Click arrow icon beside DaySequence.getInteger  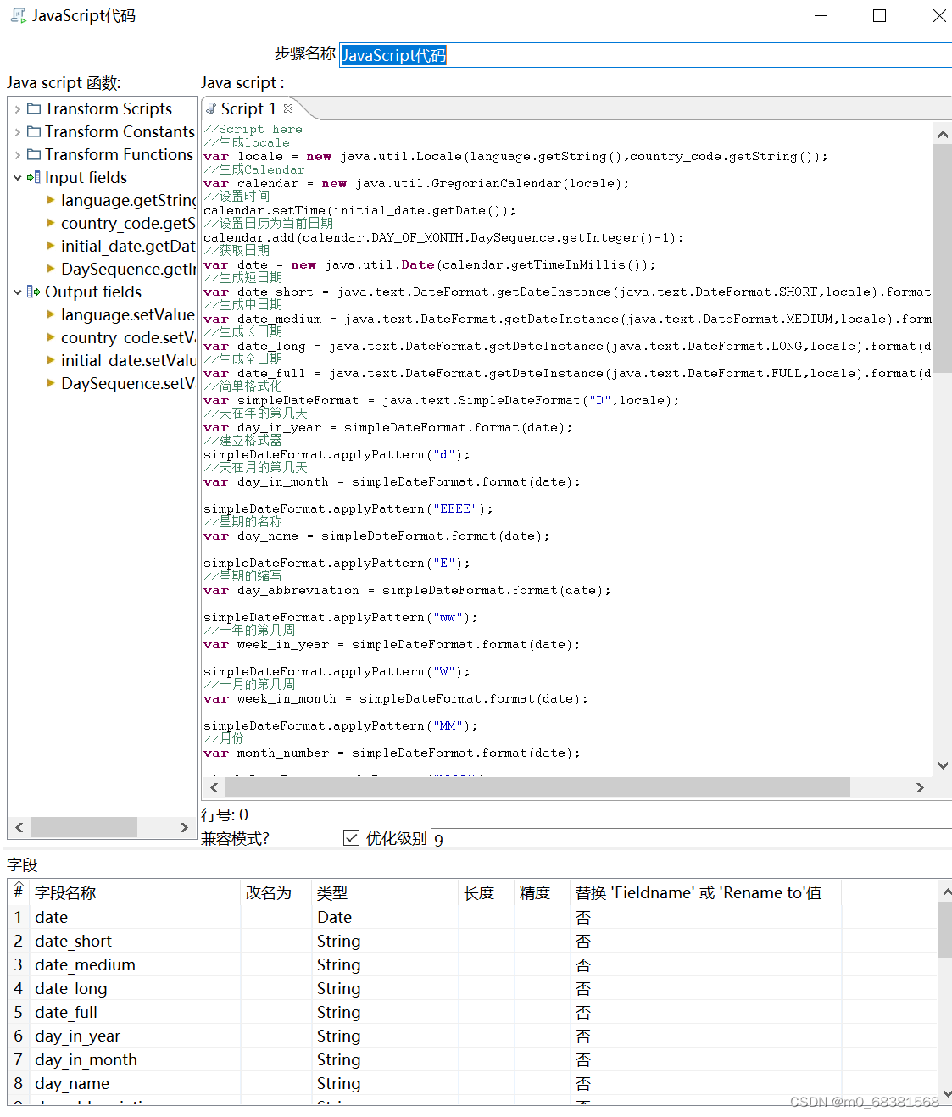[51, 269]
